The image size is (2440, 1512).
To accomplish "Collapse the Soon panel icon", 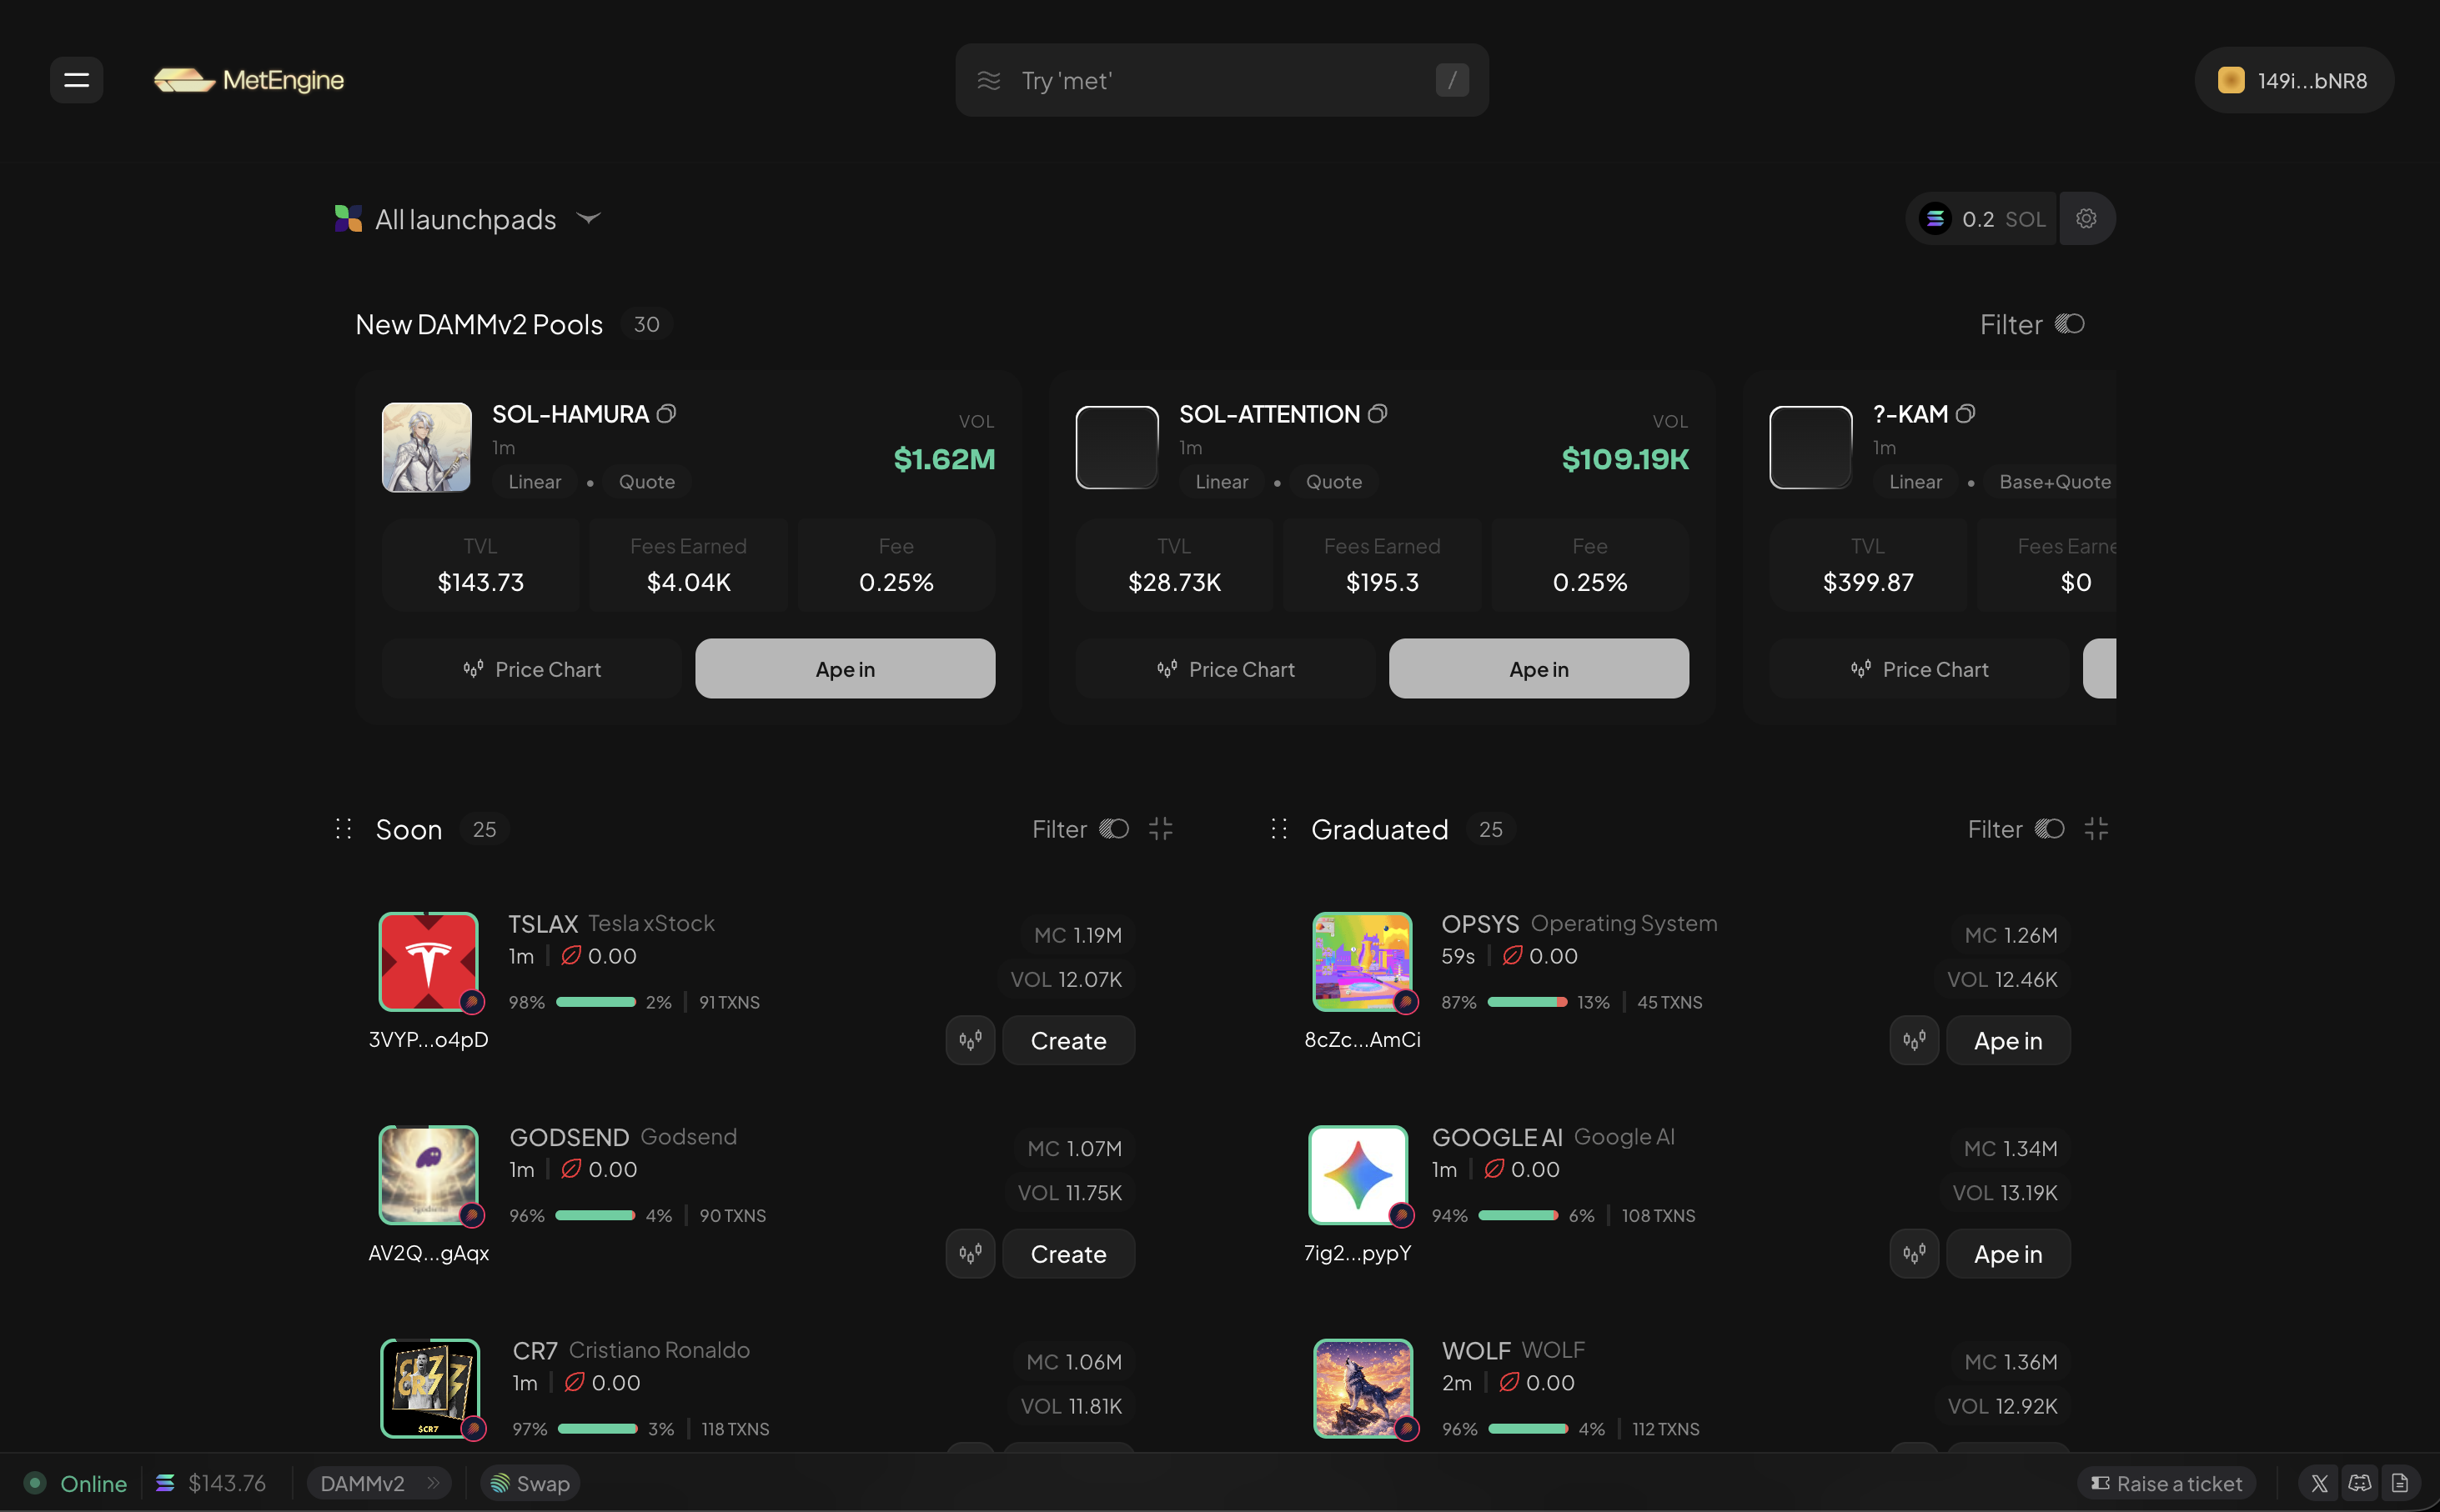I will tap(1161, 829).
